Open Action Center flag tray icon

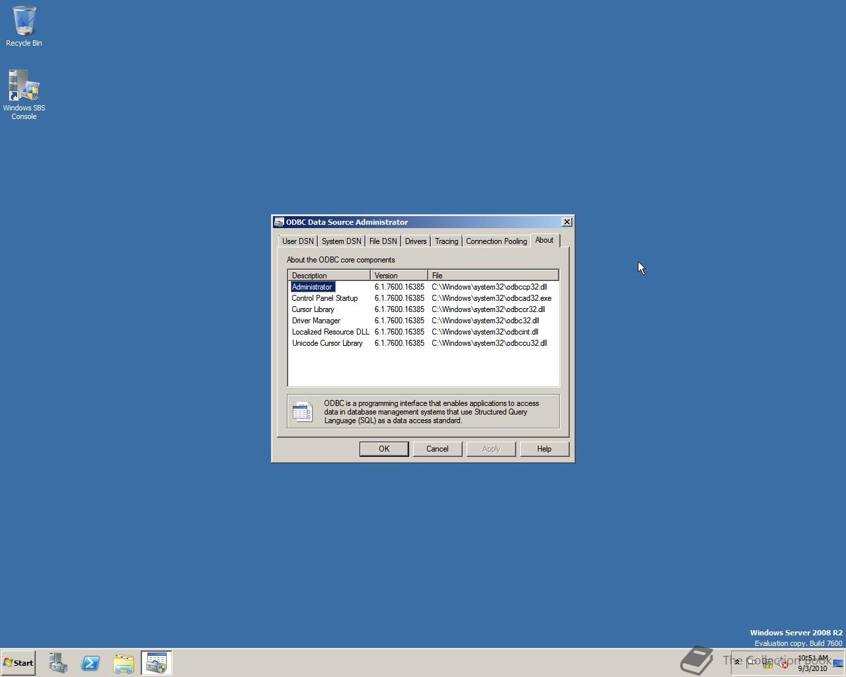(751, 663)
